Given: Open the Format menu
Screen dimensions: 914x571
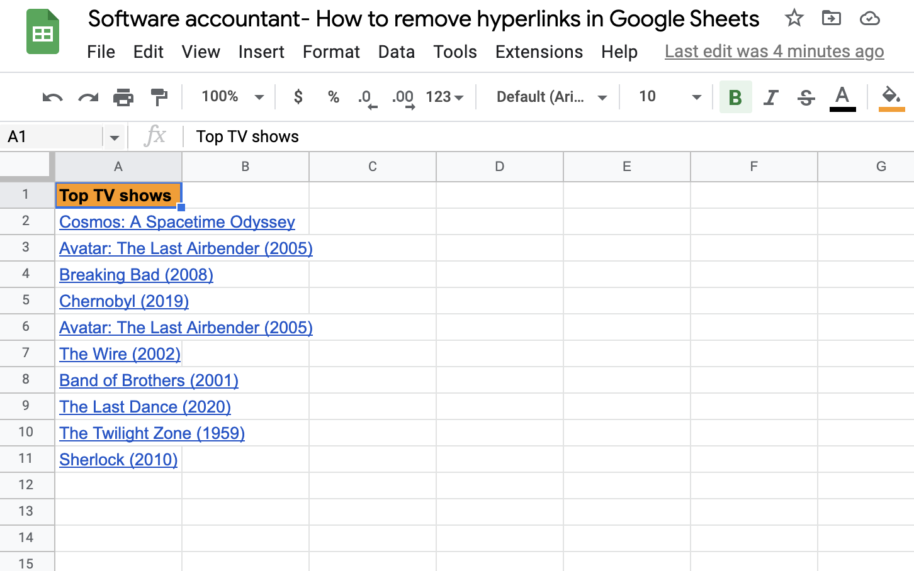Looking at the screenshot, I should [x=331, y=52].
